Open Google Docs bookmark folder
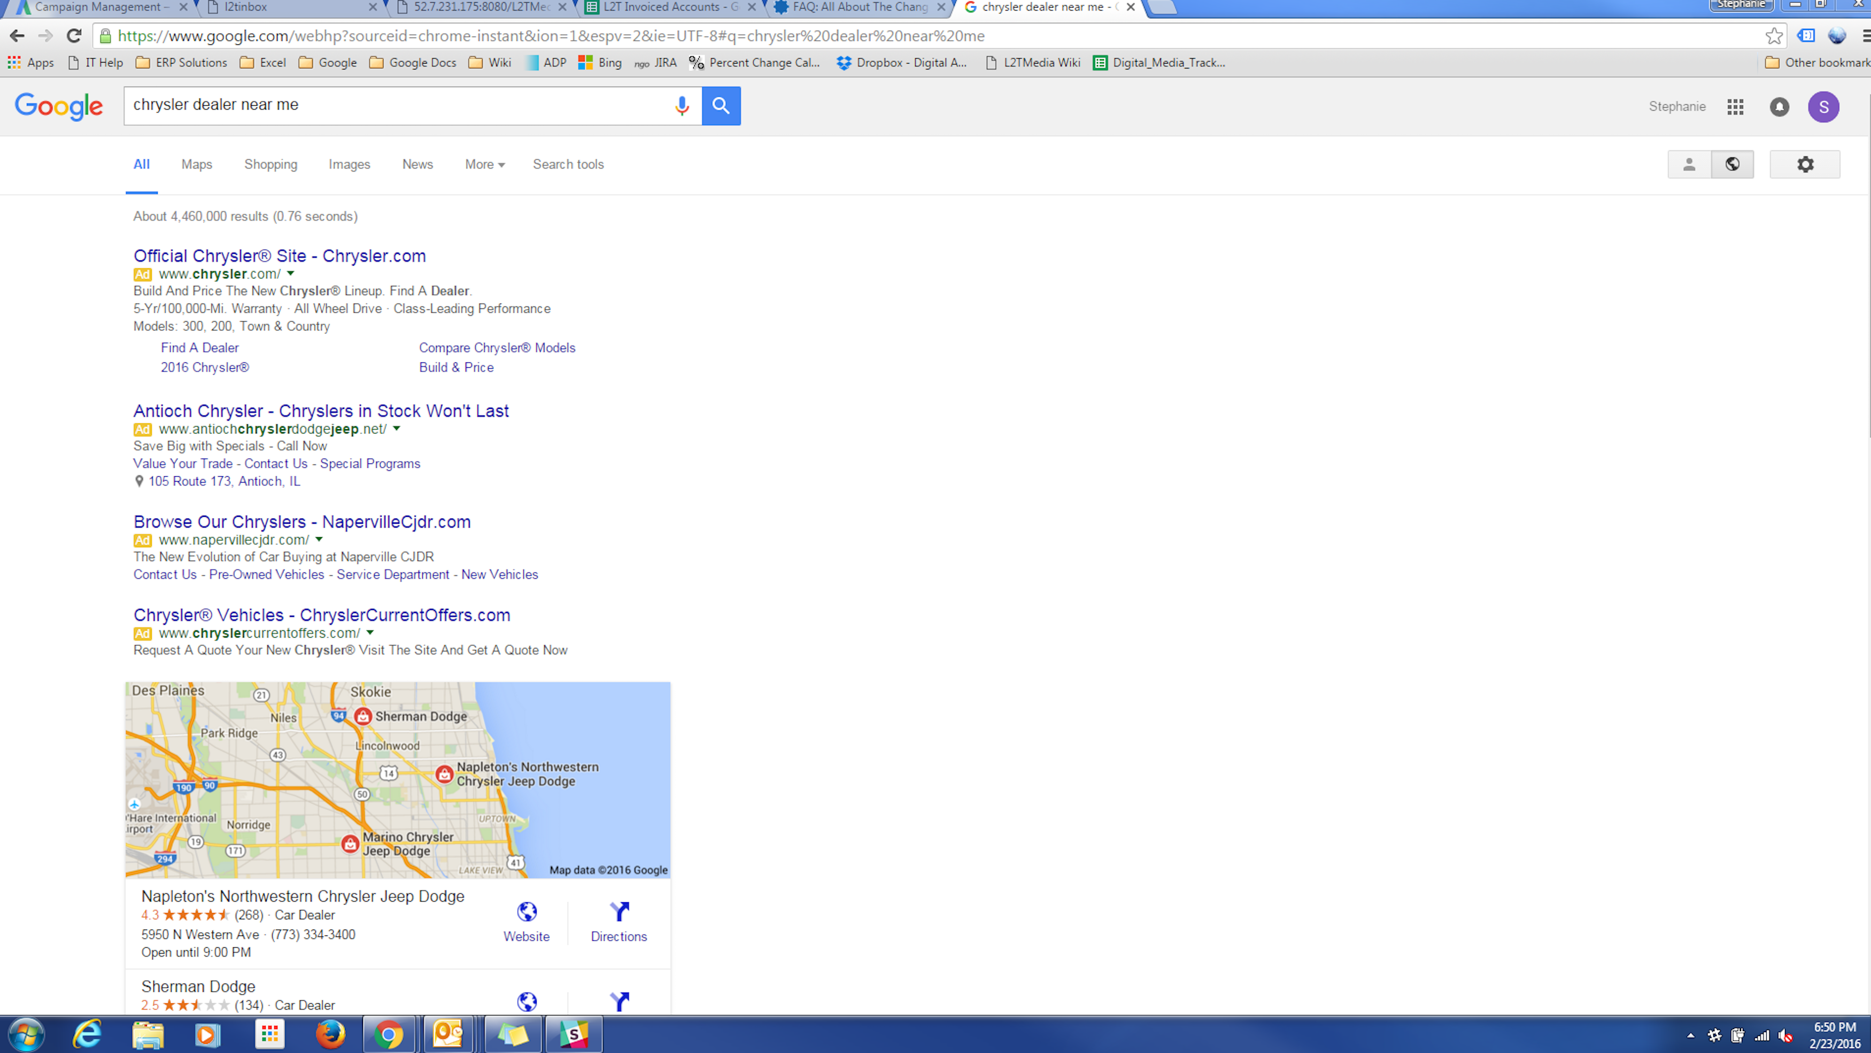Viewport: 1871px width, 1053px height. pos(413,63)
